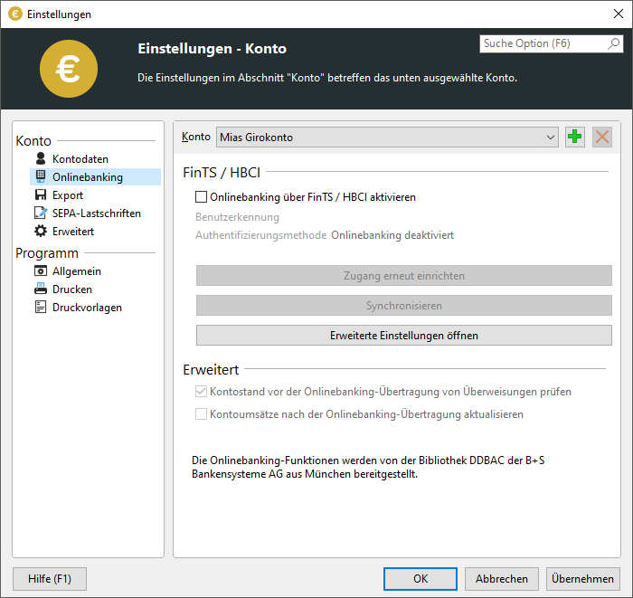Viewport: 633px width, 598px height.
Task: Click the Drucken printer icon
Action: tap(41, 290)
